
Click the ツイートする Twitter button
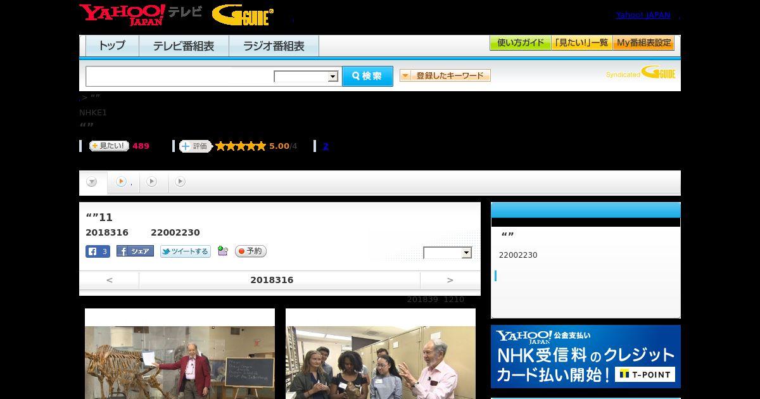185,251
